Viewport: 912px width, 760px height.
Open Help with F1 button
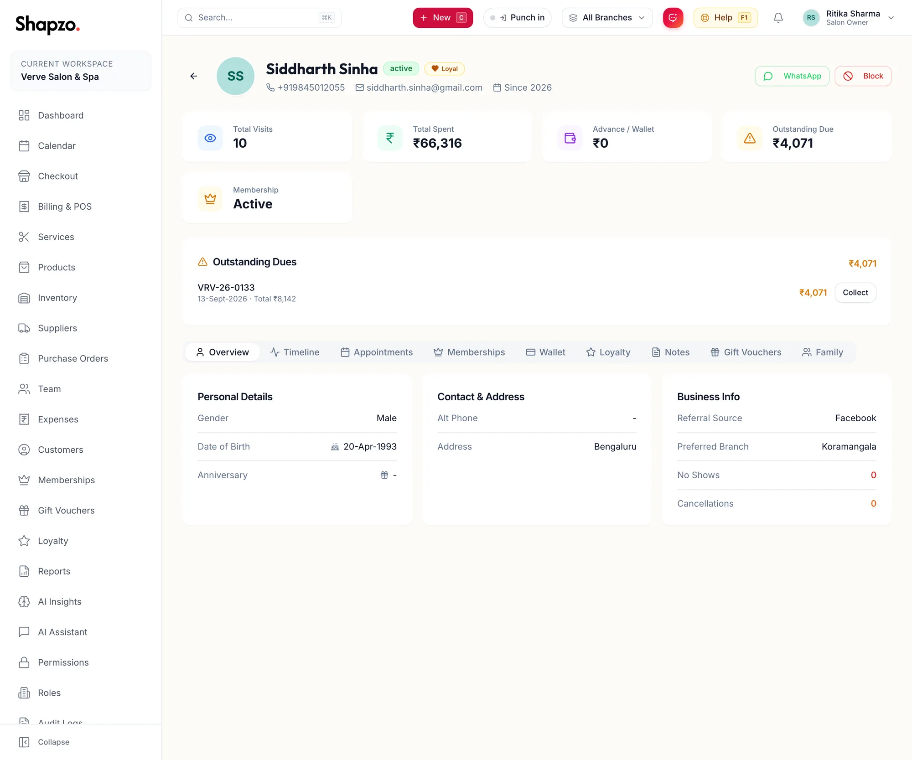click(725, 18)
